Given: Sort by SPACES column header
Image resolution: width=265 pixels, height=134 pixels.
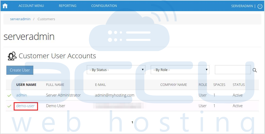Looking at the screenshot, I should coord(219,85).
